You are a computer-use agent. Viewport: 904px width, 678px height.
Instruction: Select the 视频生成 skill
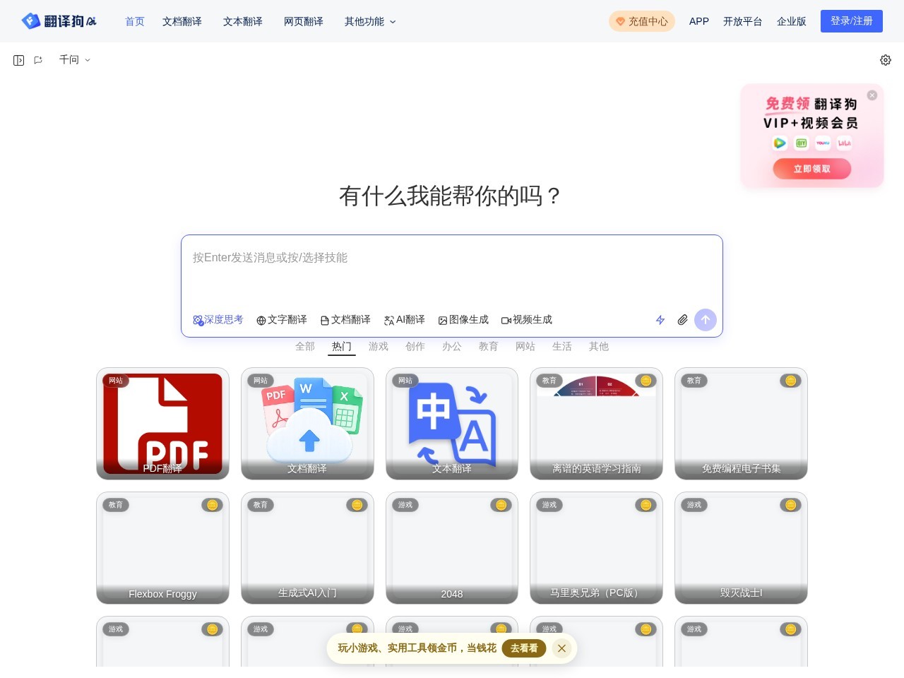[x=527, y=320]
